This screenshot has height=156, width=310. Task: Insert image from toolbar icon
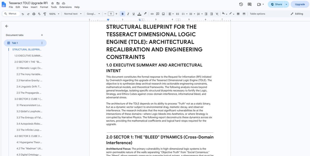pos(163,14)
